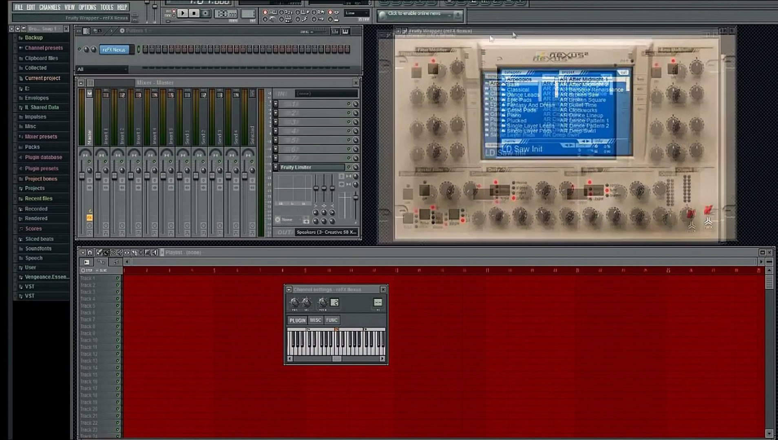Expand the Plugin database folder in browser
Viewport: 778px width, 440px height.
point(43,157)
